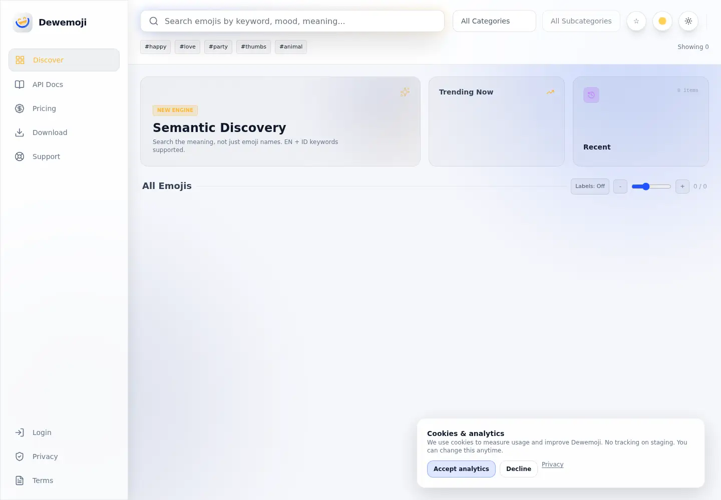
Task: Accept analytics cookies
Action: coord(461,469)
